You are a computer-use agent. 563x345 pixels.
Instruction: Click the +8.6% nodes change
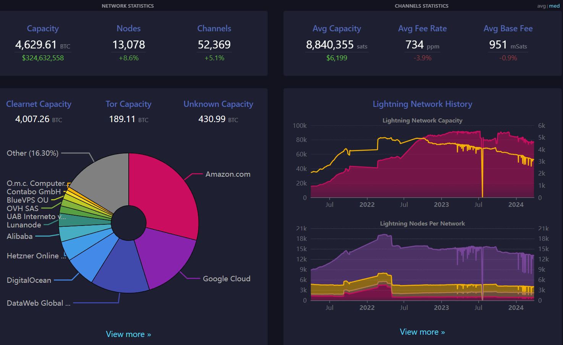point(128,58)
